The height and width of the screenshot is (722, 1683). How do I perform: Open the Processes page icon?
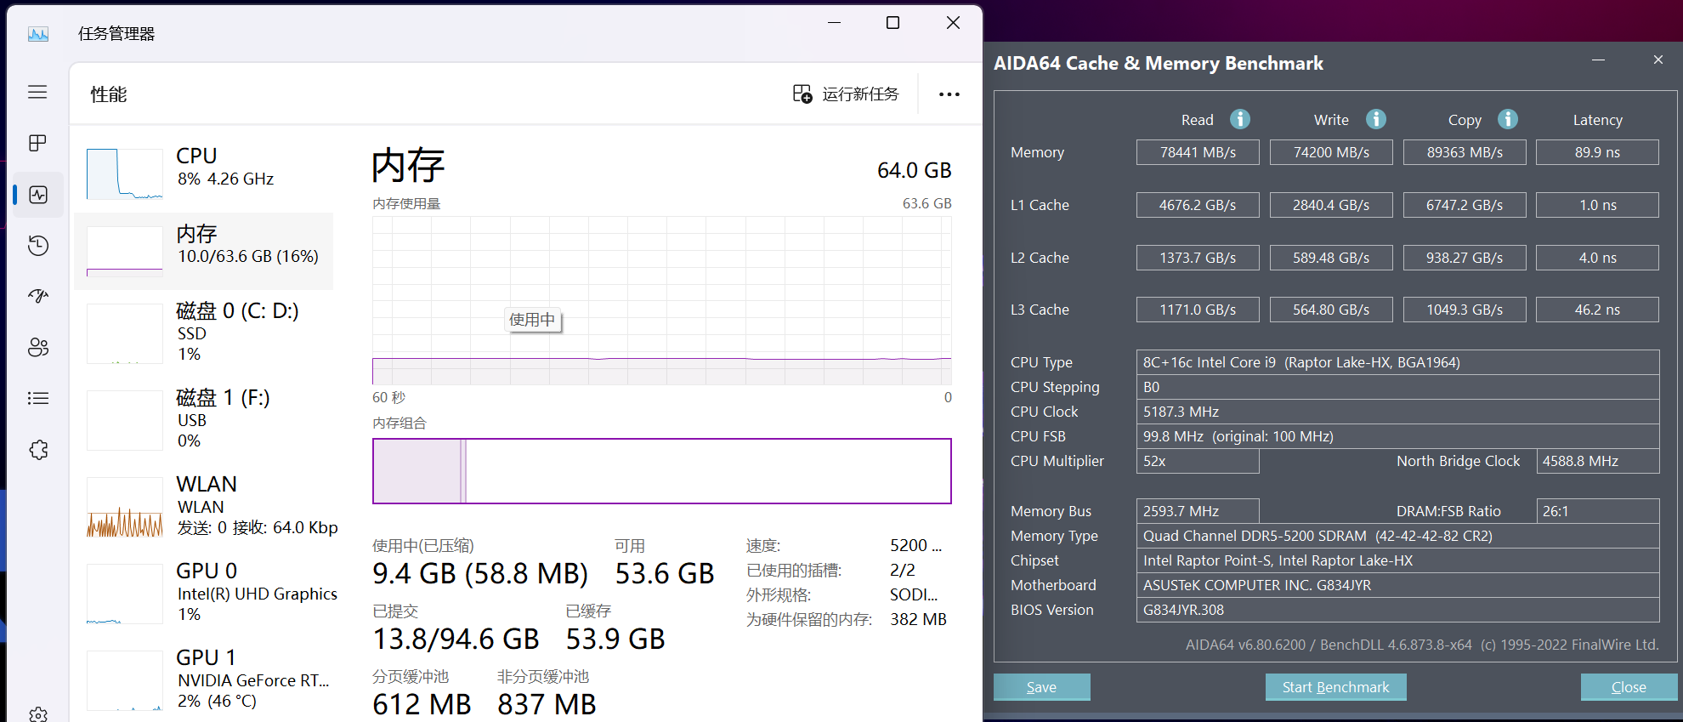[37, 143]
